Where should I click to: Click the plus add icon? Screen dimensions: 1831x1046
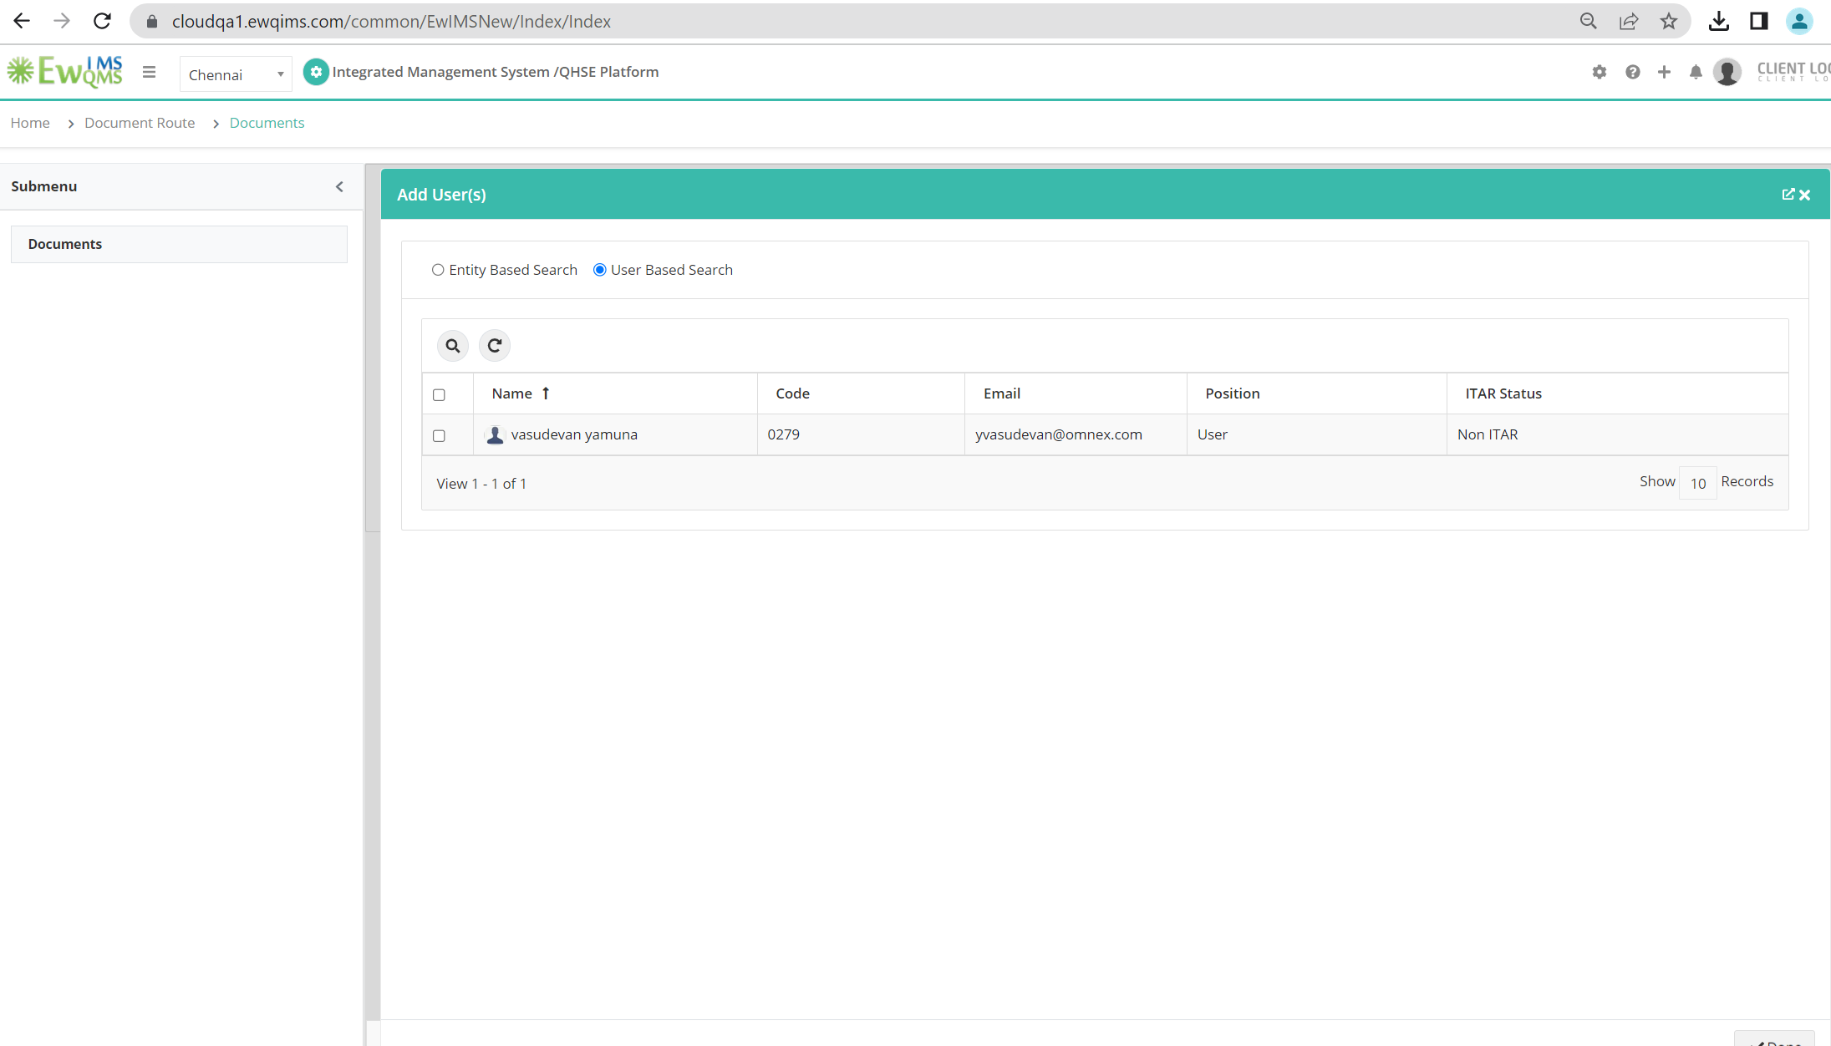[1664, 72]
